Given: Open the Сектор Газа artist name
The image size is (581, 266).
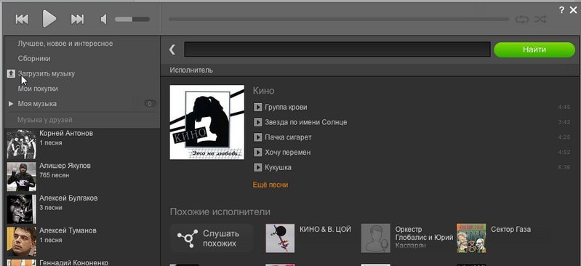Looking at the screenshot, I should [510, 229].
